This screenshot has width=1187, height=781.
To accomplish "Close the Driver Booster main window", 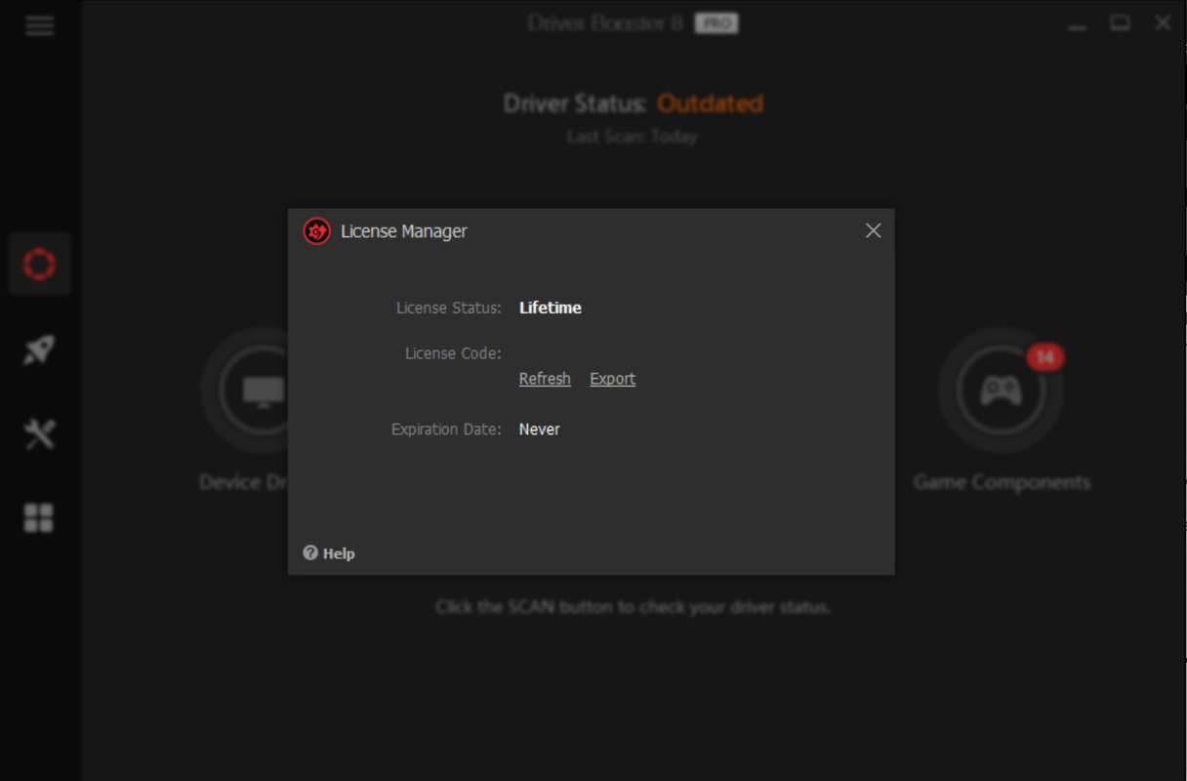I will coord(1163,22).
